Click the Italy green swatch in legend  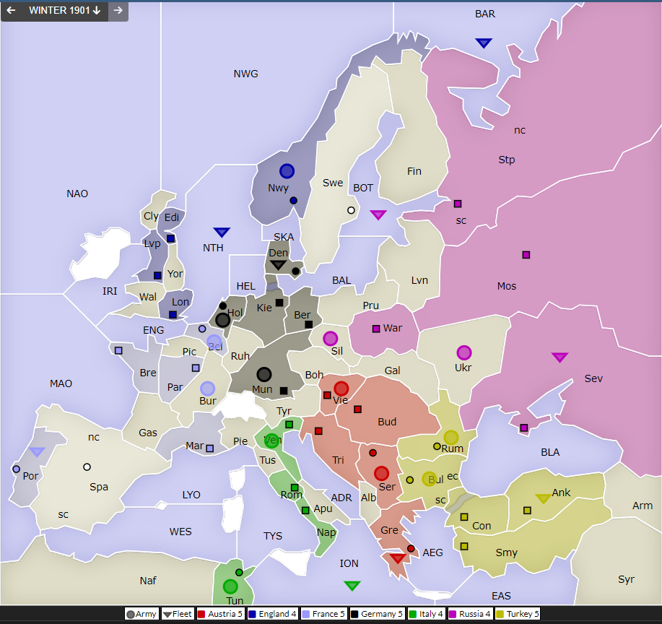(412, 614)
